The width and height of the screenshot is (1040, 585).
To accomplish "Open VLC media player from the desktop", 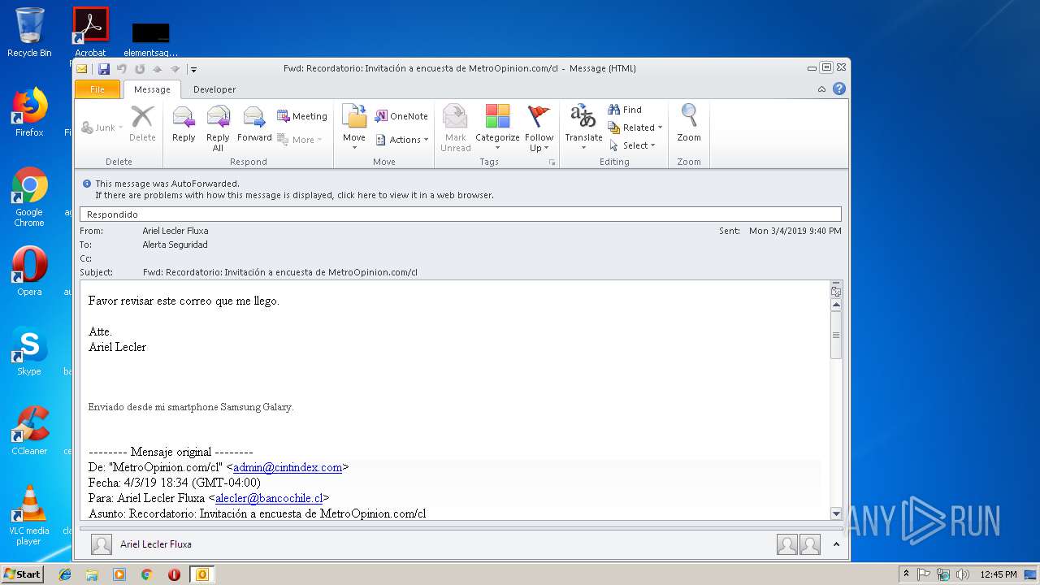I will (x=29, y=514).
